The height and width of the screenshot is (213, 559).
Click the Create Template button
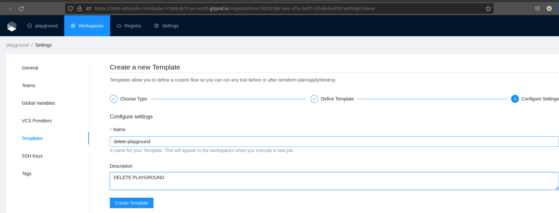(x=132, y=203)
